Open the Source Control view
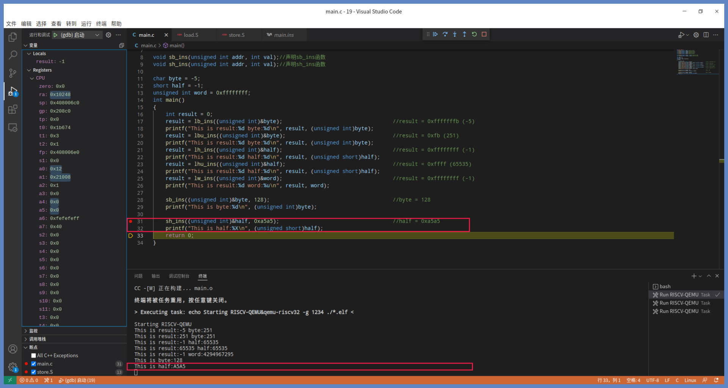The width and height of the screenshot is (728, 388). click(13, 73)
